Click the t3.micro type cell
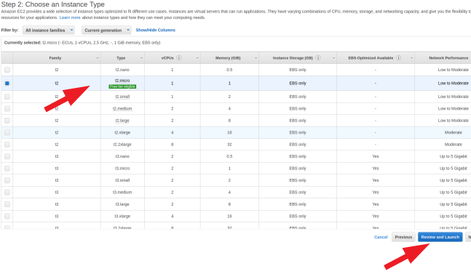471x279 pixels. tap(122, 168)
